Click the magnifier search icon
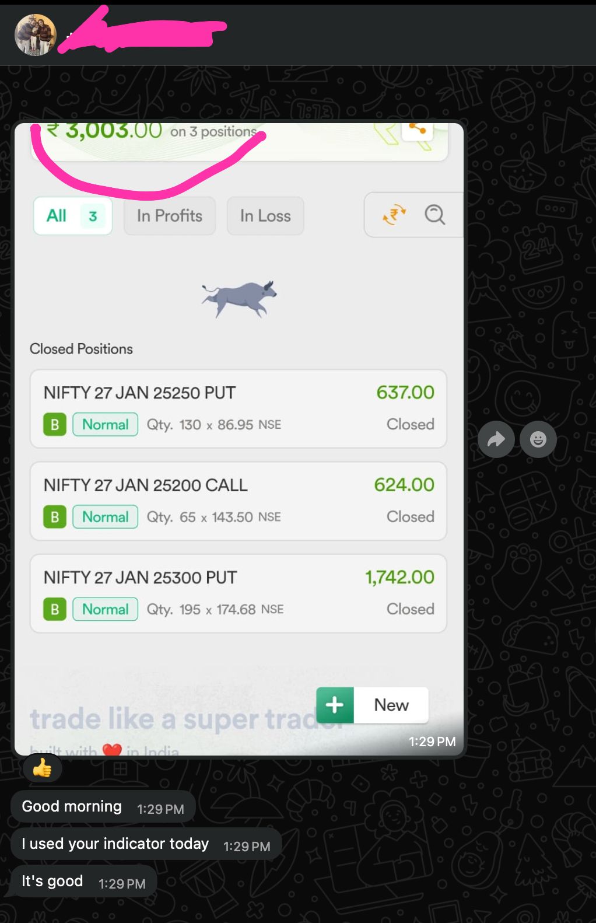596x923 pixels. (x=434, y=215)
